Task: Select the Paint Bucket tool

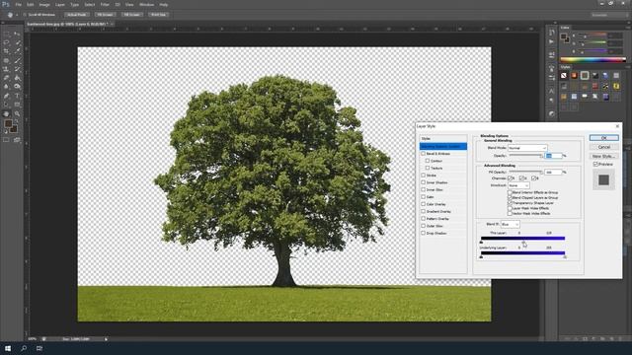Action: 17,78
